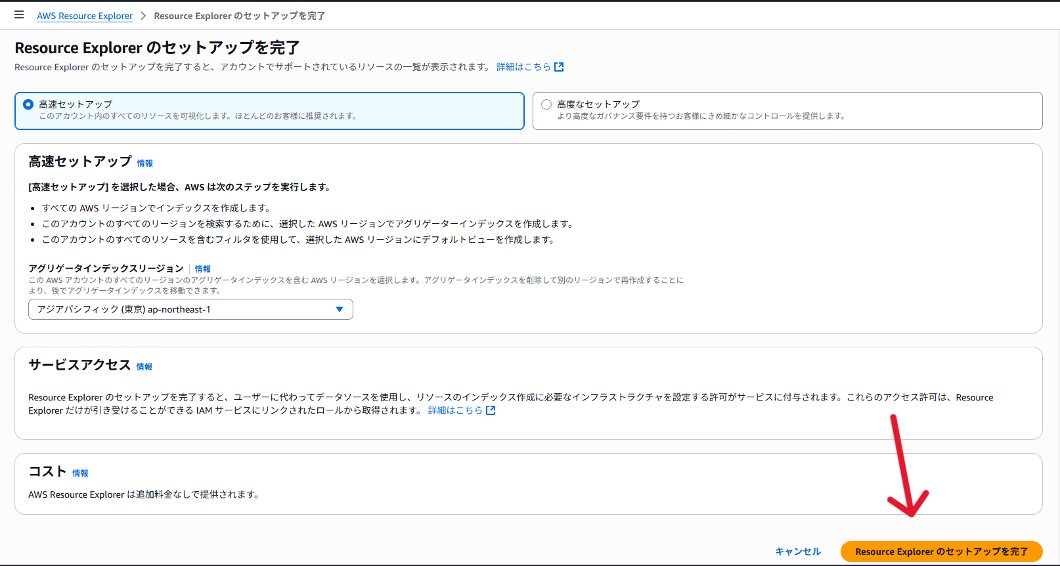
Task: Open 情報 link beside アグリゲータインデックスリージョン
Action: click(203, 269)
